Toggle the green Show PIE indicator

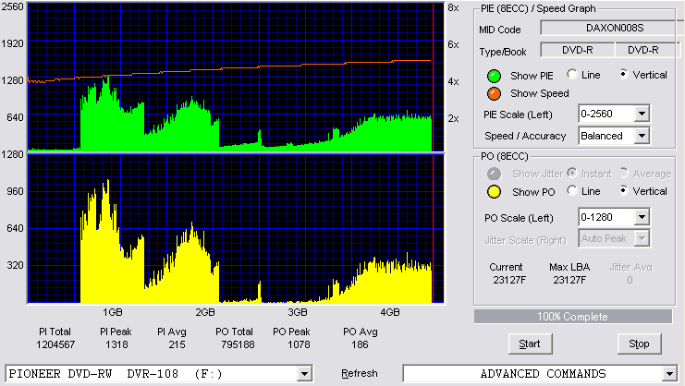(494, 76)
